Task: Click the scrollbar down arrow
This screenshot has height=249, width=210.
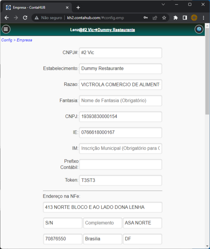Action: click(x=207, y=246)
